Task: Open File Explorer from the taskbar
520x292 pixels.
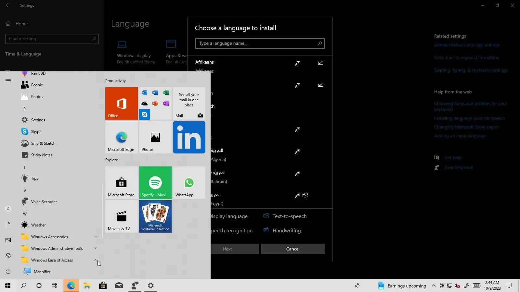Action: tap(87, 286)
